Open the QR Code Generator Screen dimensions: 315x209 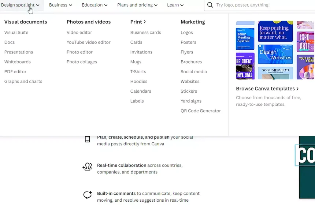pyautogui.click(x=201, y=111)
